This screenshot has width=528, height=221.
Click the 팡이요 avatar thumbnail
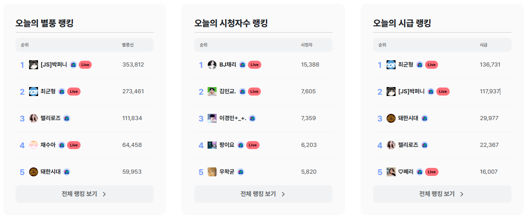(x=212, y=145)
